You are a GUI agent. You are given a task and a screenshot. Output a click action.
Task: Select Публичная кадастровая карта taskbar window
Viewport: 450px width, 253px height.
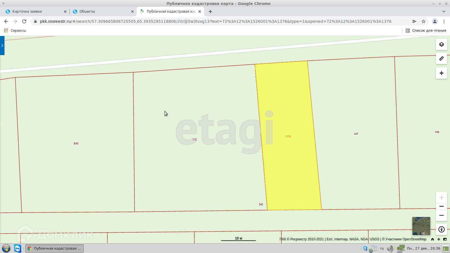[55, 248]
